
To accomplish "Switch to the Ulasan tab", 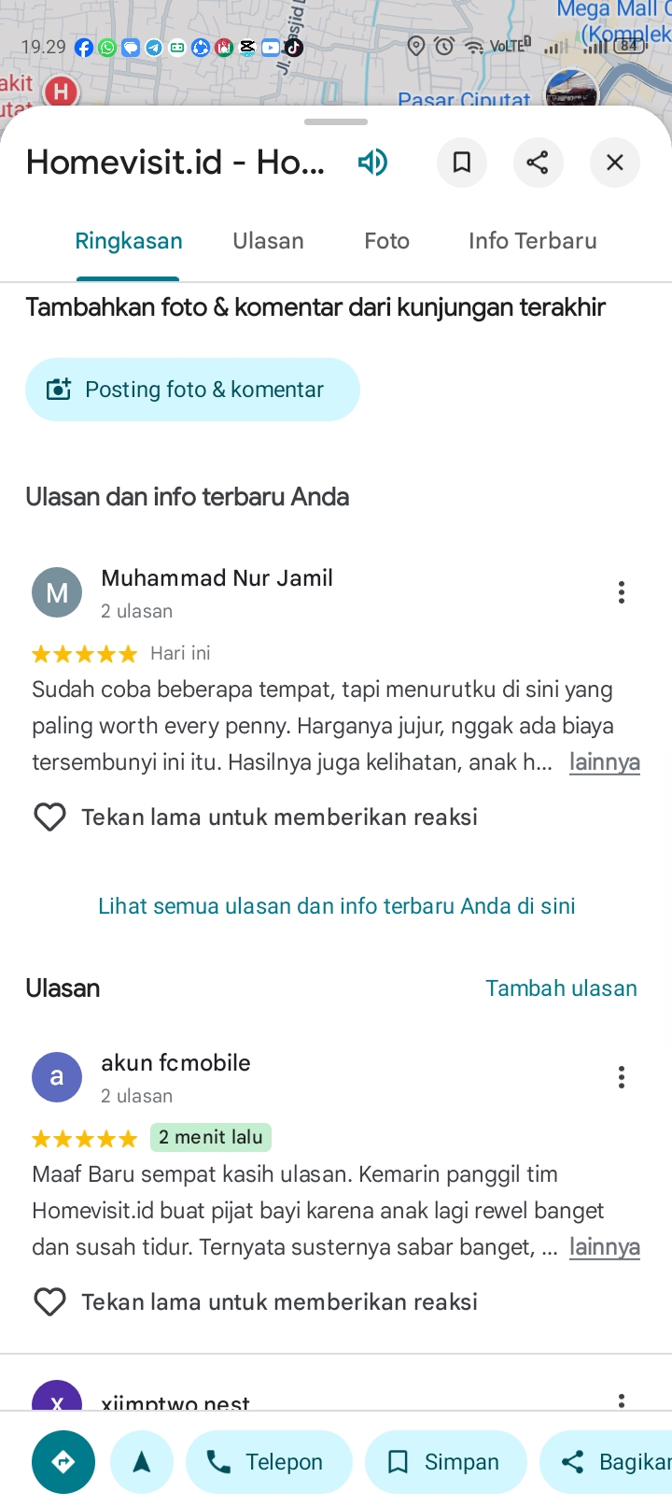I will (268, 241).
